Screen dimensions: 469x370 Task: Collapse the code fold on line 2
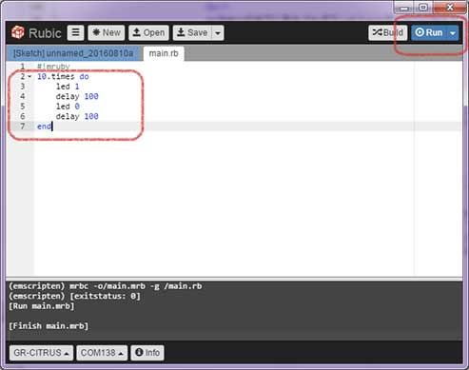[x=29, y=76]
